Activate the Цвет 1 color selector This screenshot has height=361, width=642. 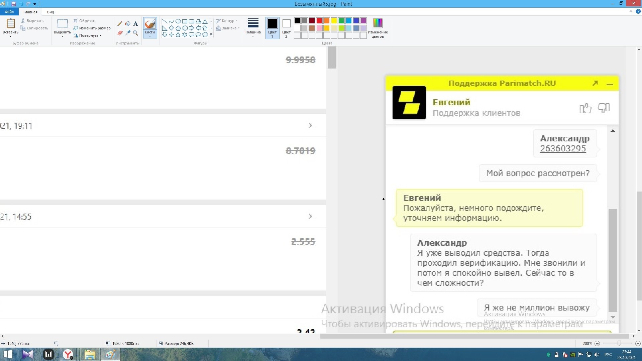tap(272, 28)
